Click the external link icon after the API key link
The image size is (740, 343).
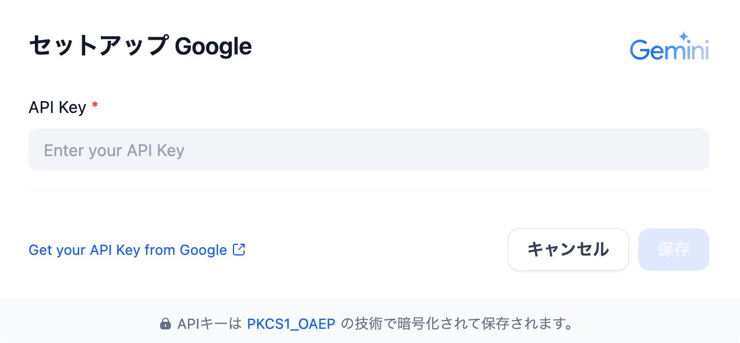pos(239,250)
